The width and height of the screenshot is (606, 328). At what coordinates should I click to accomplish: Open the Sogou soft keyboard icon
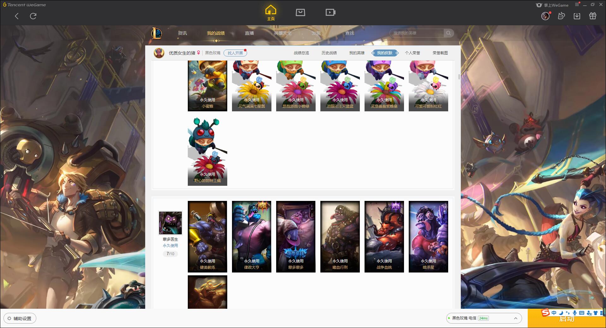[582, 313]
